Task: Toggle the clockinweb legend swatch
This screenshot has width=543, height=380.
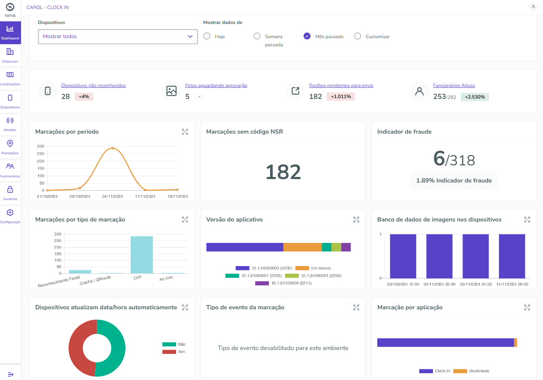Action: (460, 371)
